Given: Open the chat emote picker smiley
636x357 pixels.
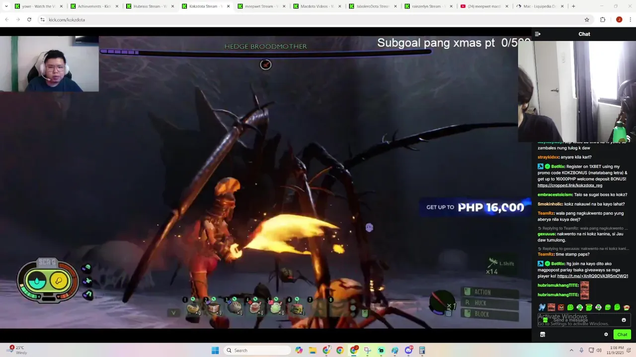Looking at the screenshot, I should tap(624, 320).
